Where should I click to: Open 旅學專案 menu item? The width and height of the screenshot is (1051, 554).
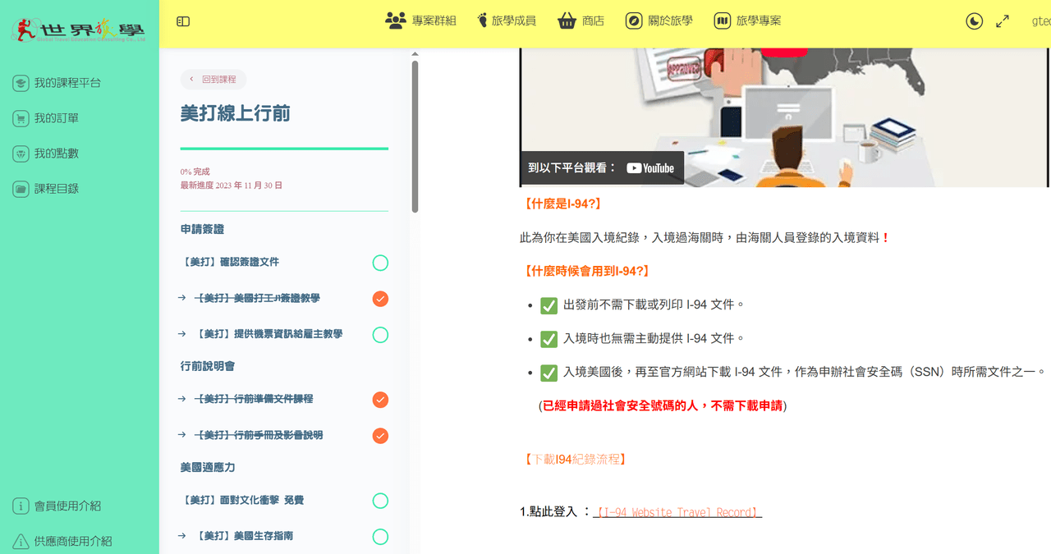747,21
